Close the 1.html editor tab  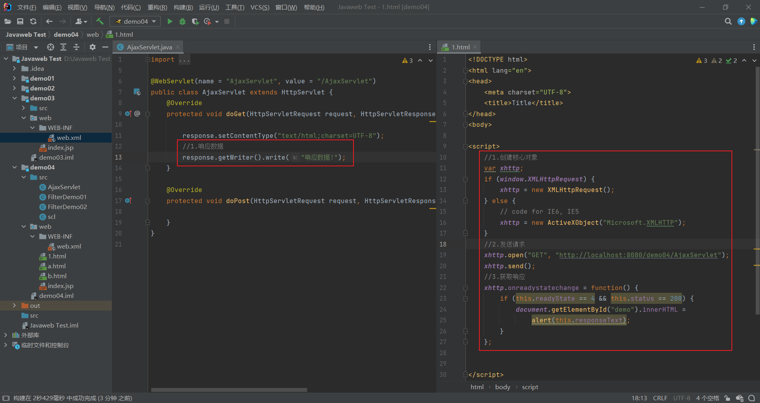(x=475, y=47)
